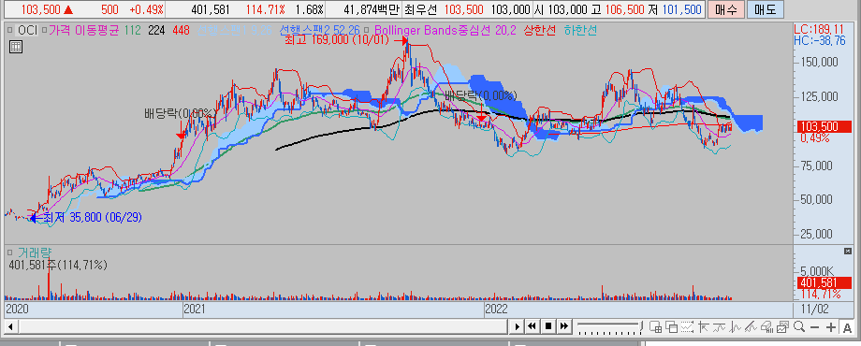
Task: Click the 상한선 upper band label
Action: [540, 30]
